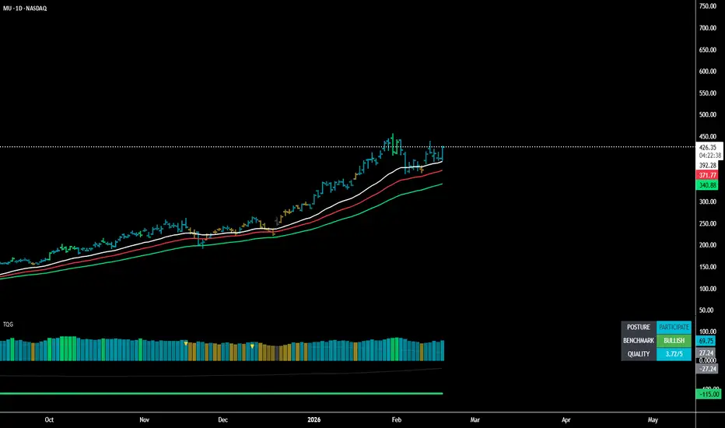725x428 pixels.
Task: Click the May label on time axis
Action: (x=653, y=419)
